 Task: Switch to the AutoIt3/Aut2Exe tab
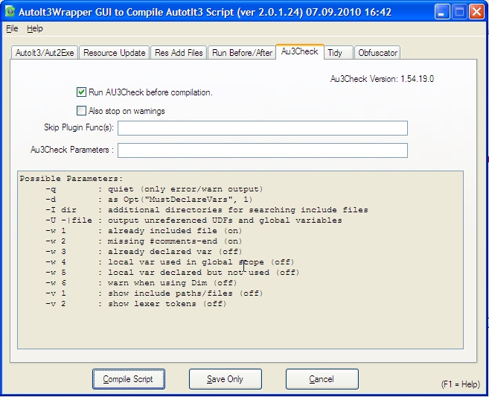pos(44,53)
